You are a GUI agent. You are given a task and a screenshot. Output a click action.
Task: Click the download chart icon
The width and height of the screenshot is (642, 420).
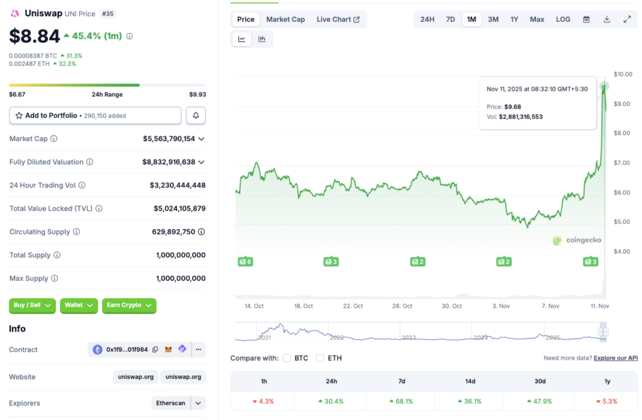click(607, 19)
